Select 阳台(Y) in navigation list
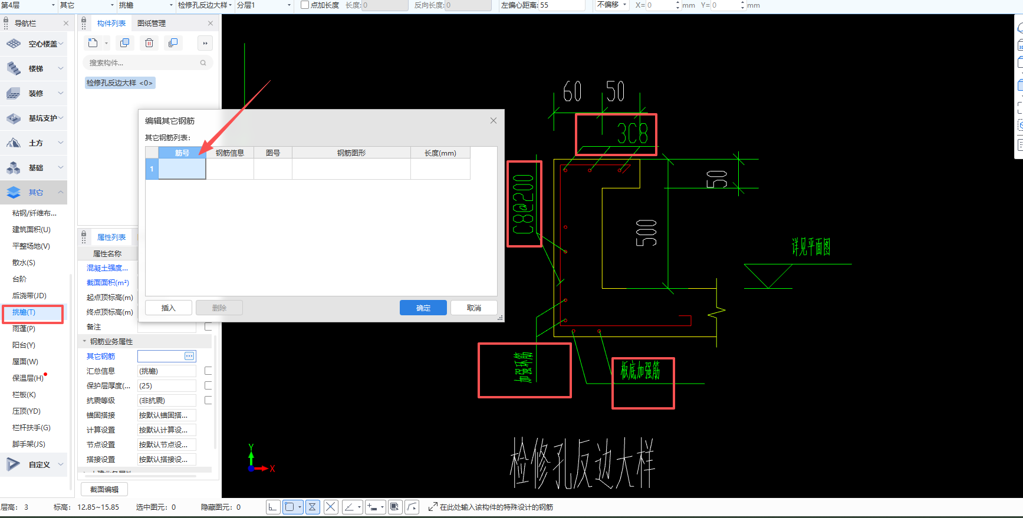The image size is (1023, 518). click(x=24, y=345)
